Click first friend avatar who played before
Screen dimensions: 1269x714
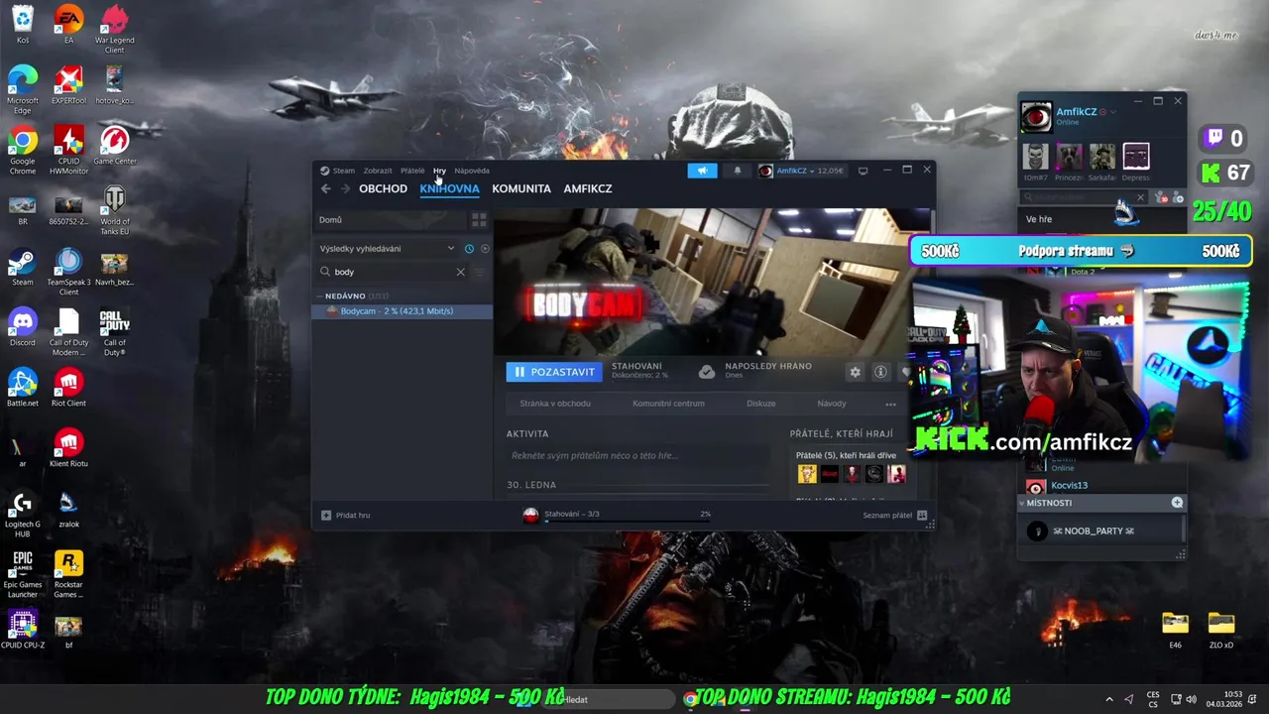(x=807, y=474)
